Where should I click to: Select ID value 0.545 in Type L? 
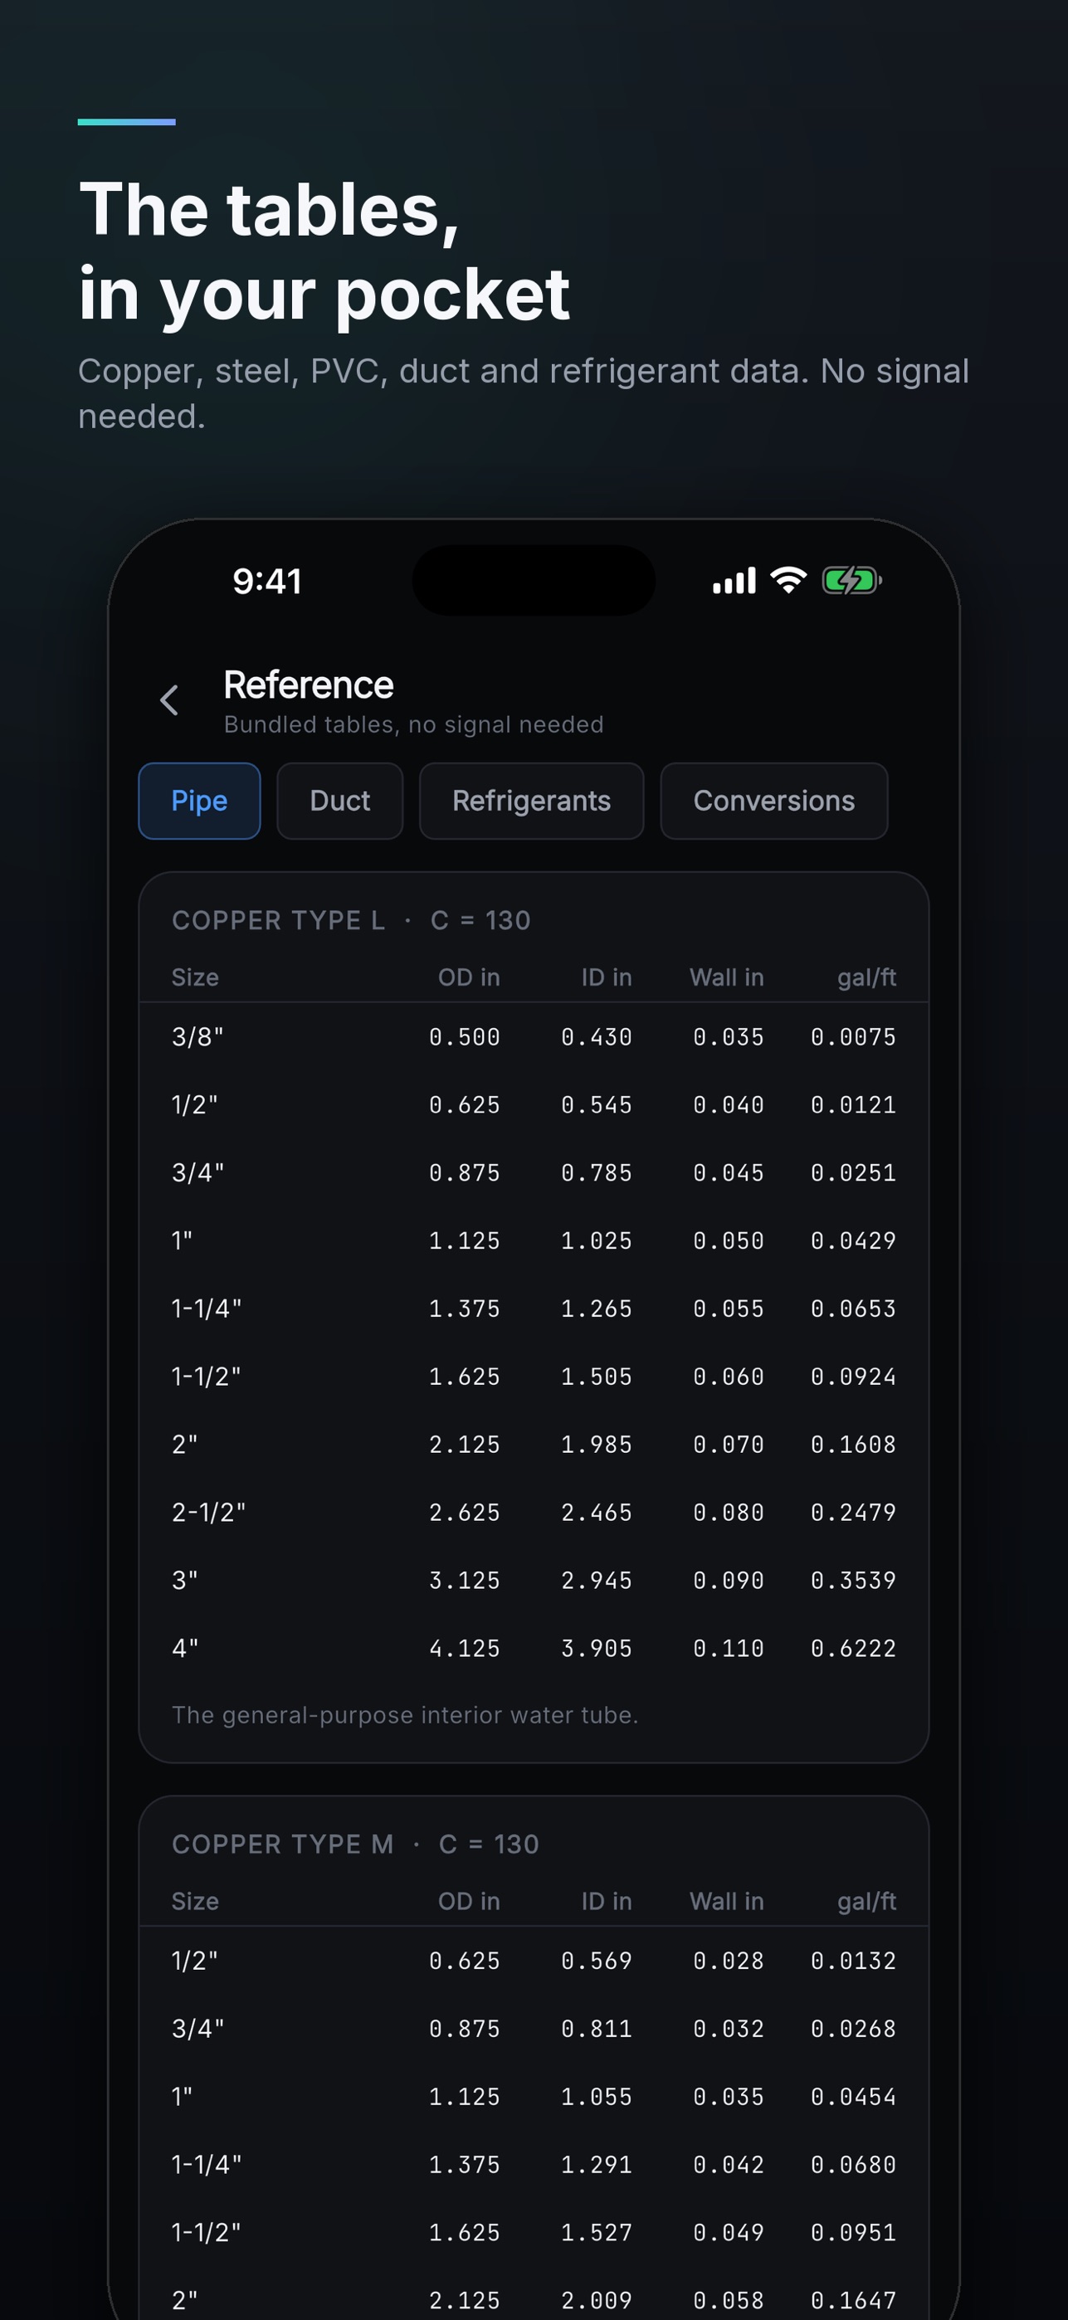pyautogui.click(x=596, y=1105)
